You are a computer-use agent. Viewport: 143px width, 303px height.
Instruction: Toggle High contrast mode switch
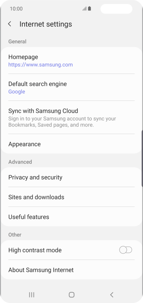(x=126, y=250)
